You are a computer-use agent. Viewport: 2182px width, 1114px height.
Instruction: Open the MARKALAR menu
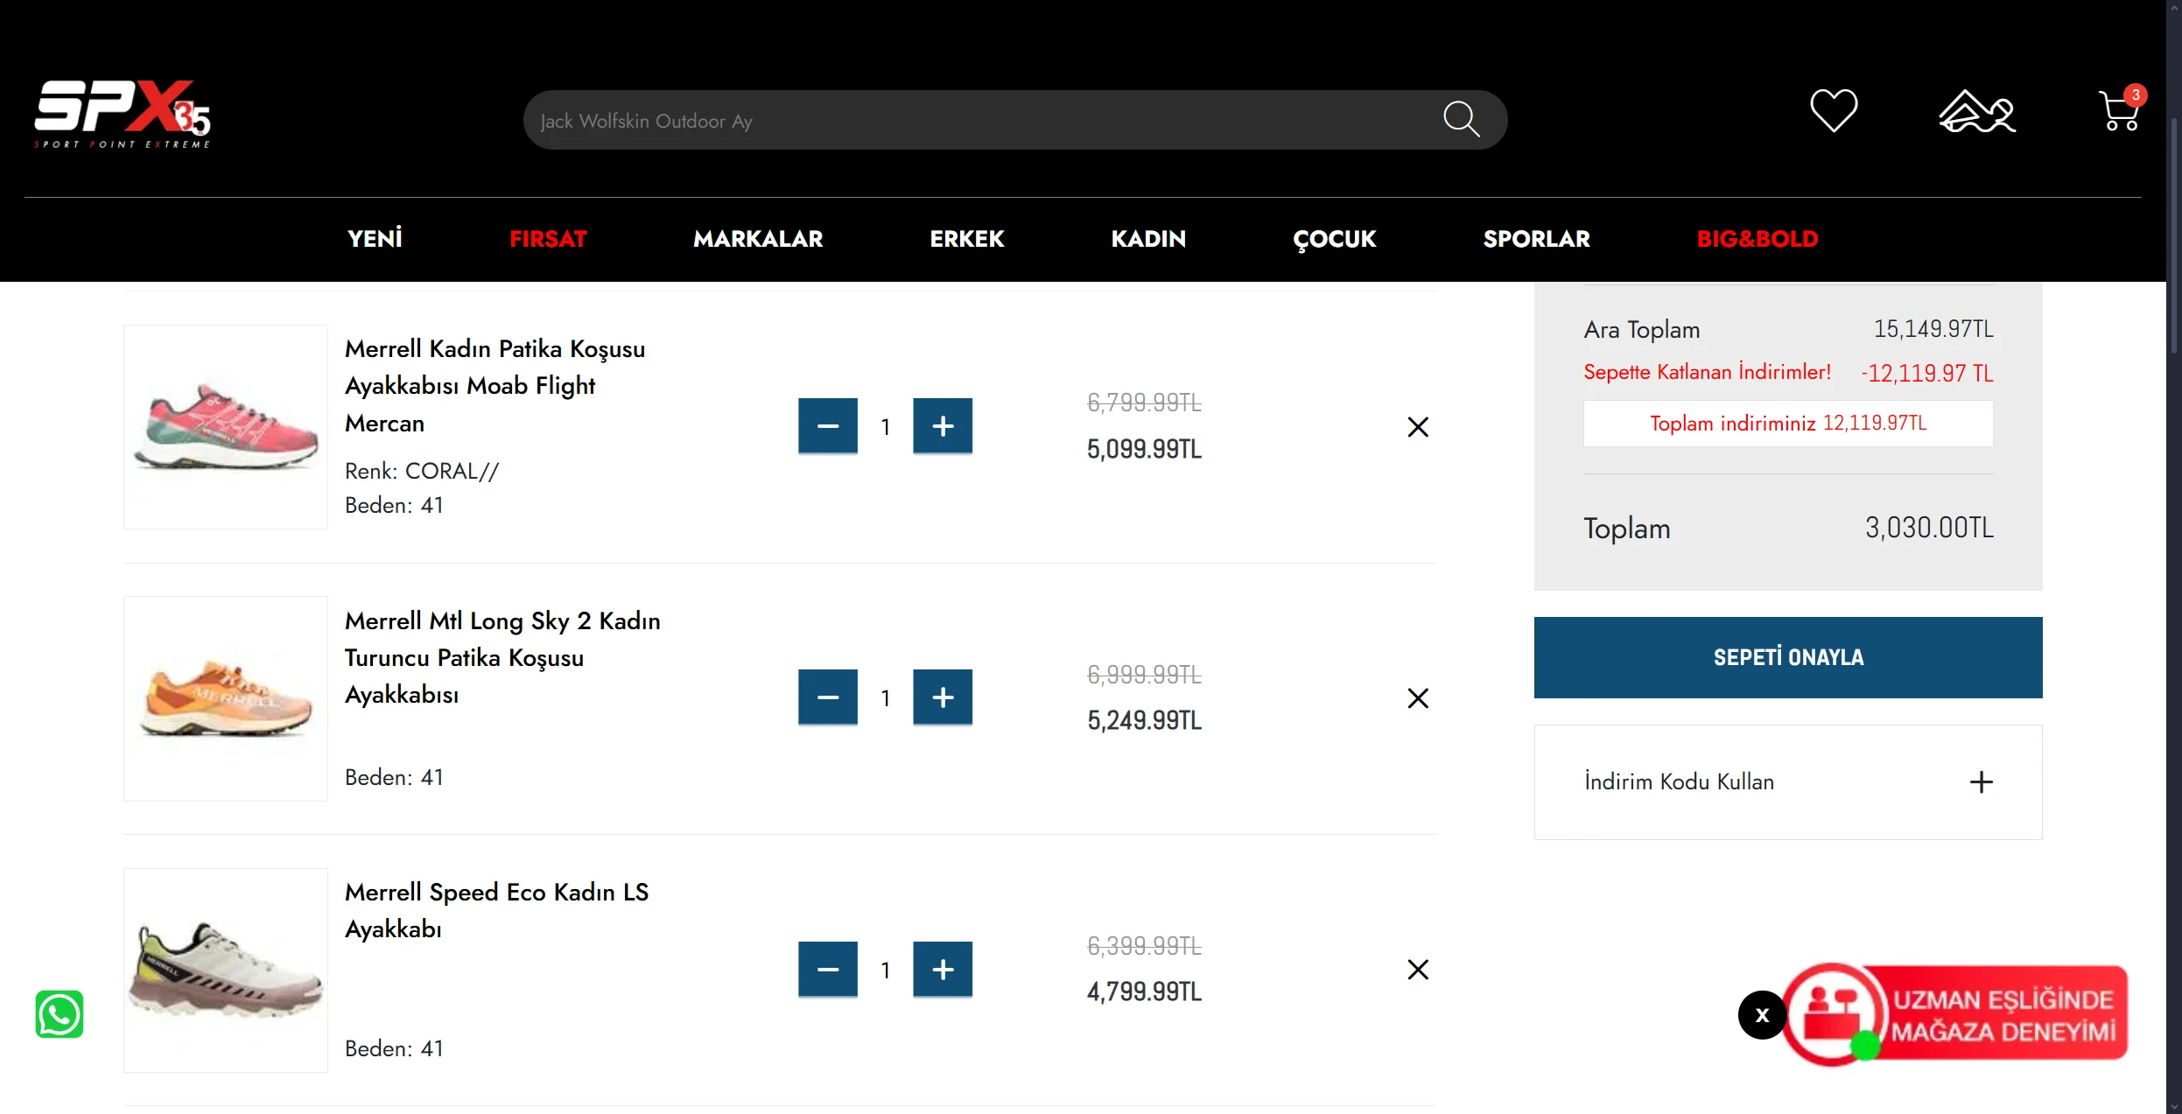tap(758, 239)
